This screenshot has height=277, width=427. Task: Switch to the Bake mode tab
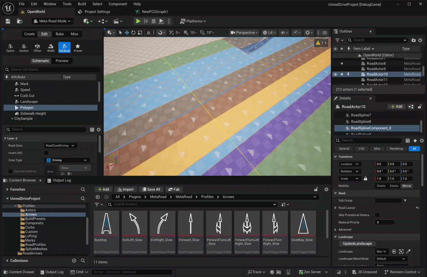60,34
